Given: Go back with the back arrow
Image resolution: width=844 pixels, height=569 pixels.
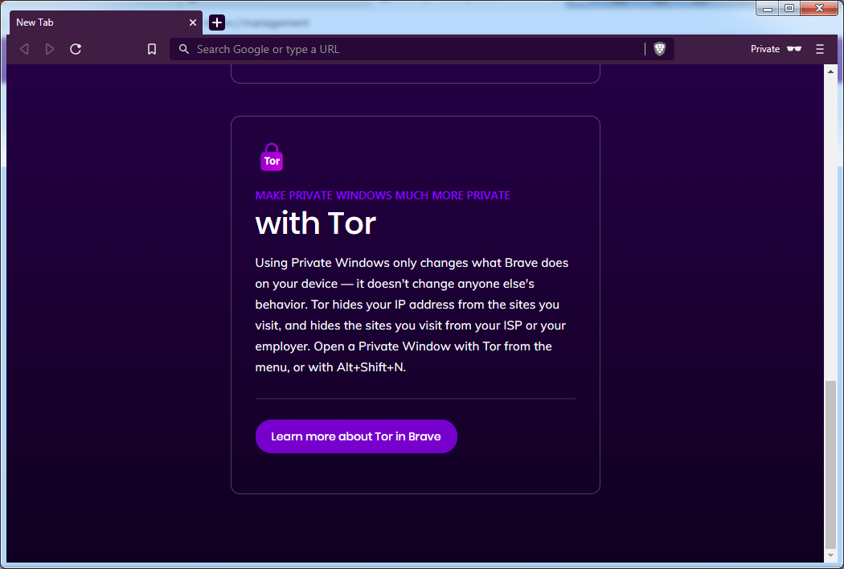Looking at the screenshot, I should pyautogui.click(x=24, y=49).
